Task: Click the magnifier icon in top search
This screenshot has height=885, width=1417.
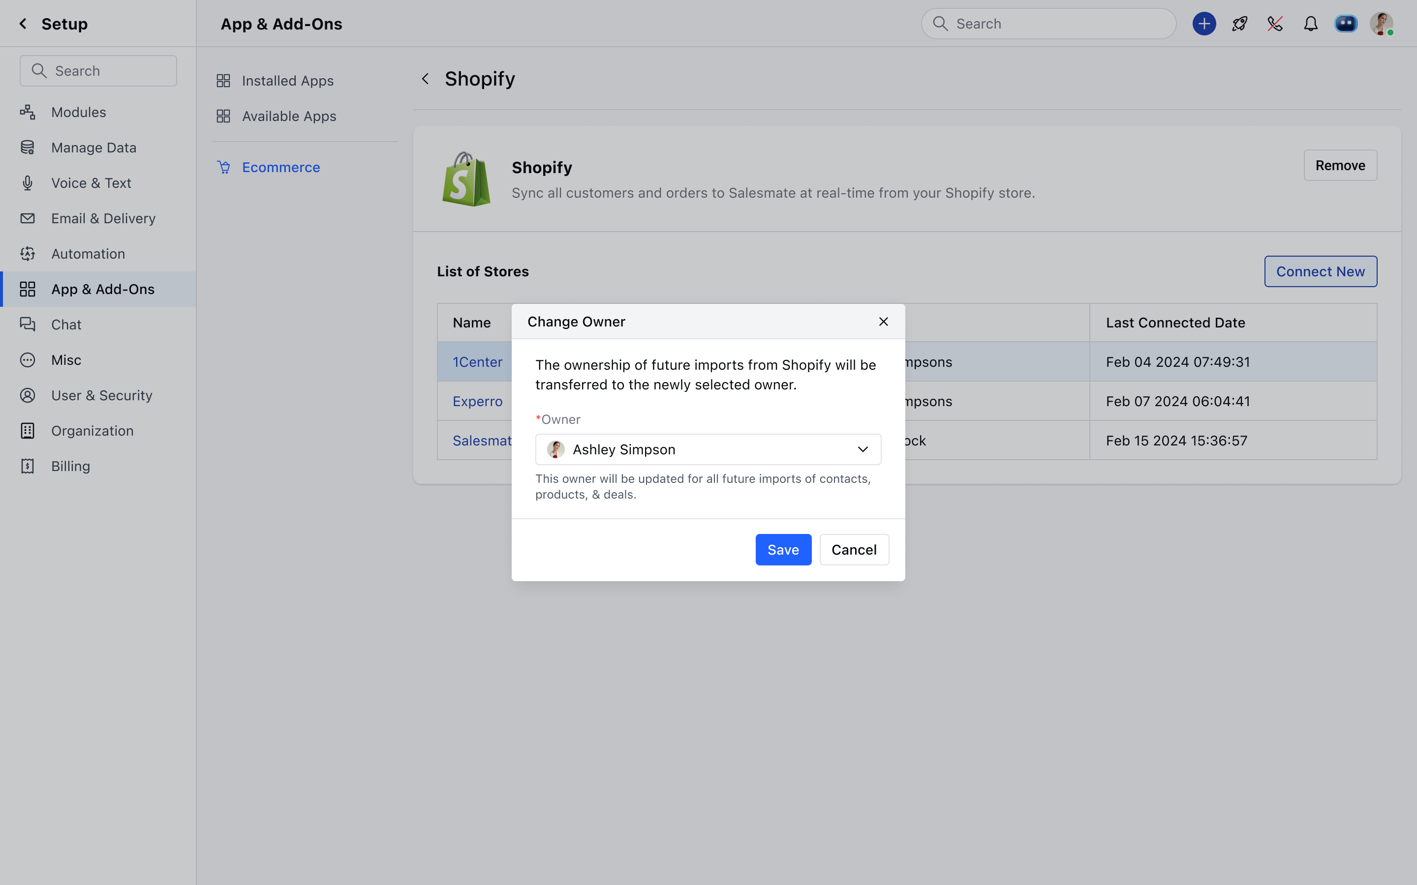Action: pos(940,24)
